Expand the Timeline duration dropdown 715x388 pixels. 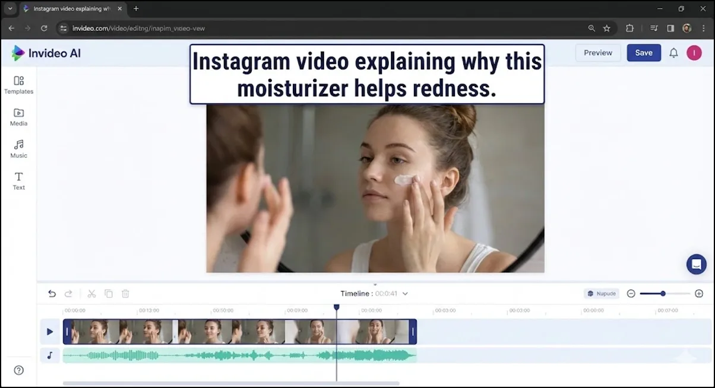(x=405, y=293)
